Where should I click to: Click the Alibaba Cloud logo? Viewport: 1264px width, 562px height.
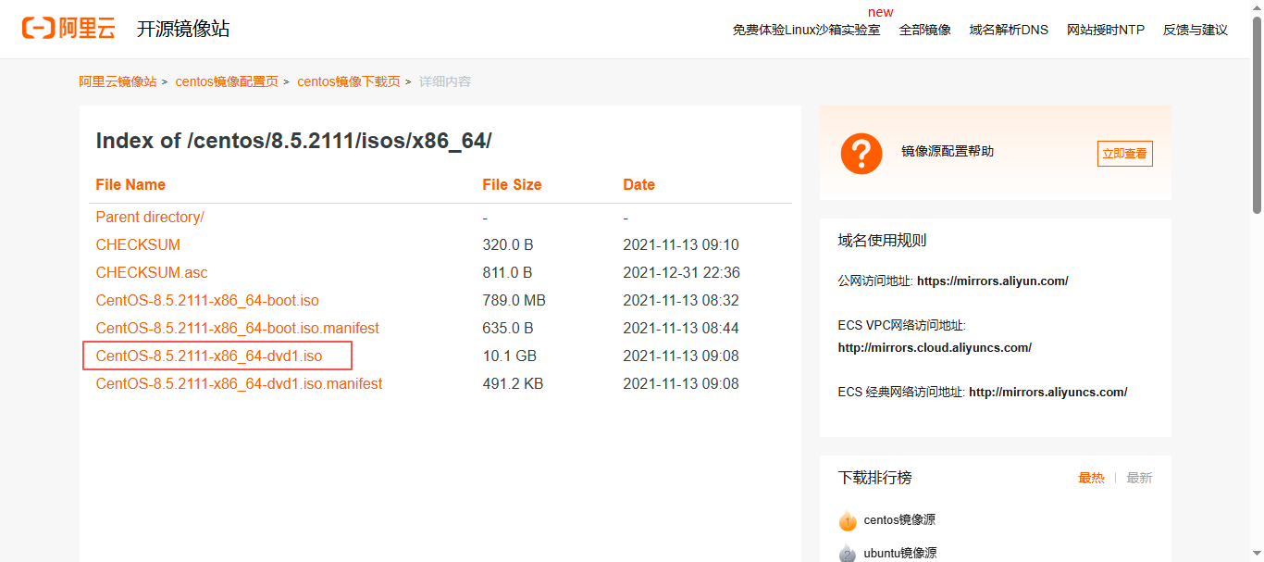69,29
